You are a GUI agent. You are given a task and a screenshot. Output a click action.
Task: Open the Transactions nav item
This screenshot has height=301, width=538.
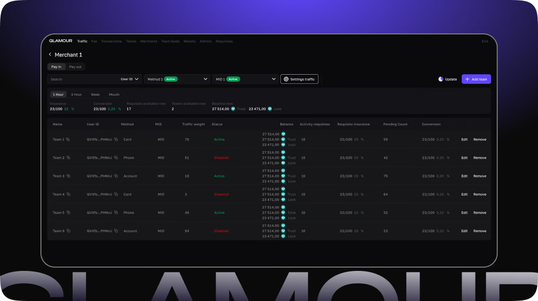coord(111,41)
